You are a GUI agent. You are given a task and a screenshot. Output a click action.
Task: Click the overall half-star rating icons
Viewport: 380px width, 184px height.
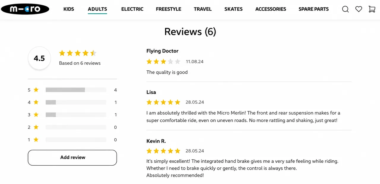[x=78, y=53]
